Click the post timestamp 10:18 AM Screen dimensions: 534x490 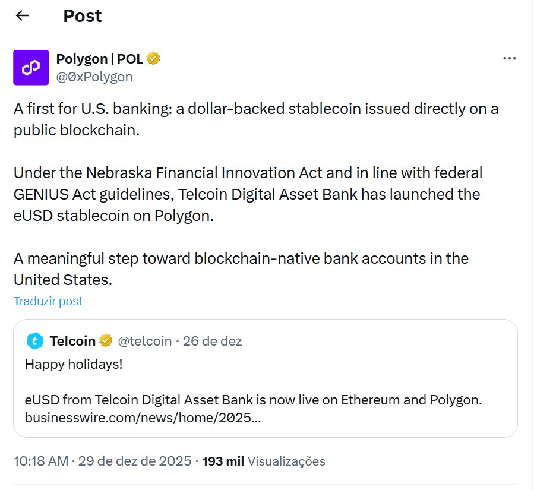pyautogui.click(x=41, y=461)
